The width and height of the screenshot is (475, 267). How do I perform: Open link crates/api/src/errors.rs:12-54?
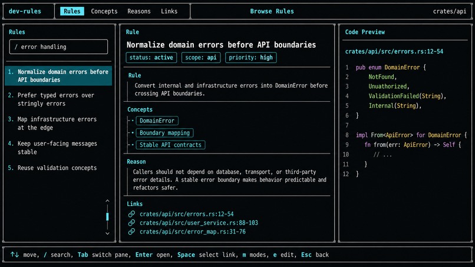coord(187,214)
